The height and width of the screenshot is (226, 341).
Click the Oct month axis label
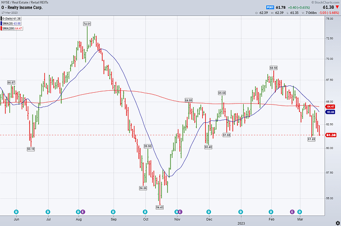[145, 219]
